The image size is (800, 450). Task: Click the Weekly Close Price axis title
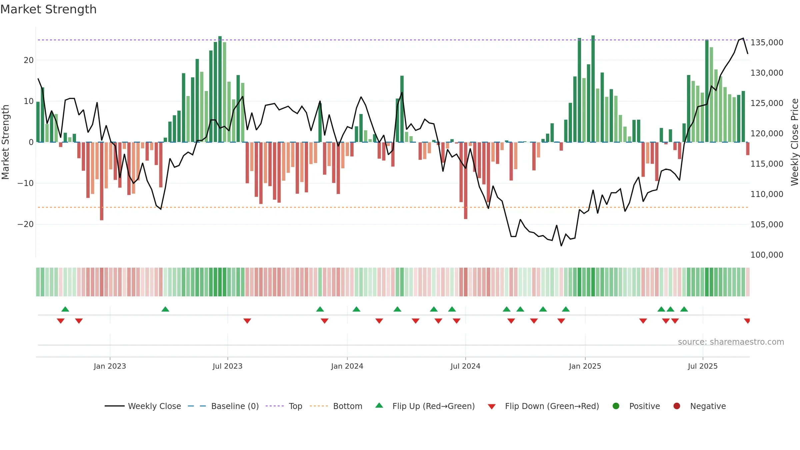pyautogui.click(x=795, y=142)
